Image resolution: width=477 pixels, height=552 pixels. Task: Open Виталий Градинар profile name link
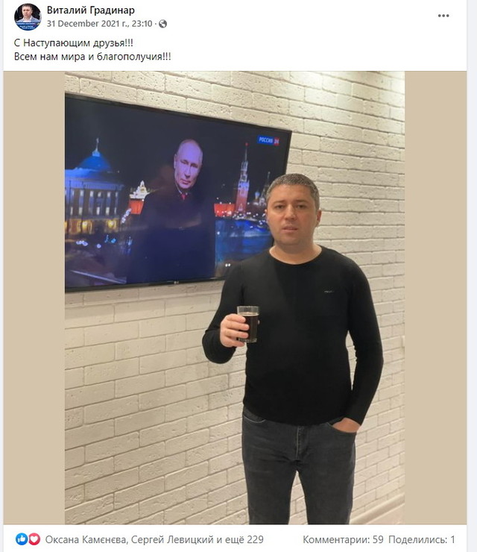point(91,10)
